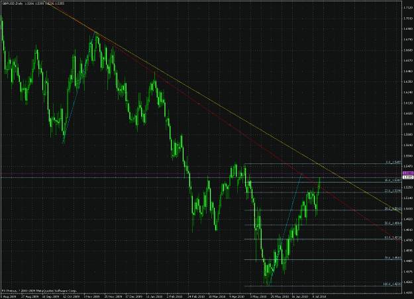Click the 3 Nov 2009 date label

[x=92, y=296]
